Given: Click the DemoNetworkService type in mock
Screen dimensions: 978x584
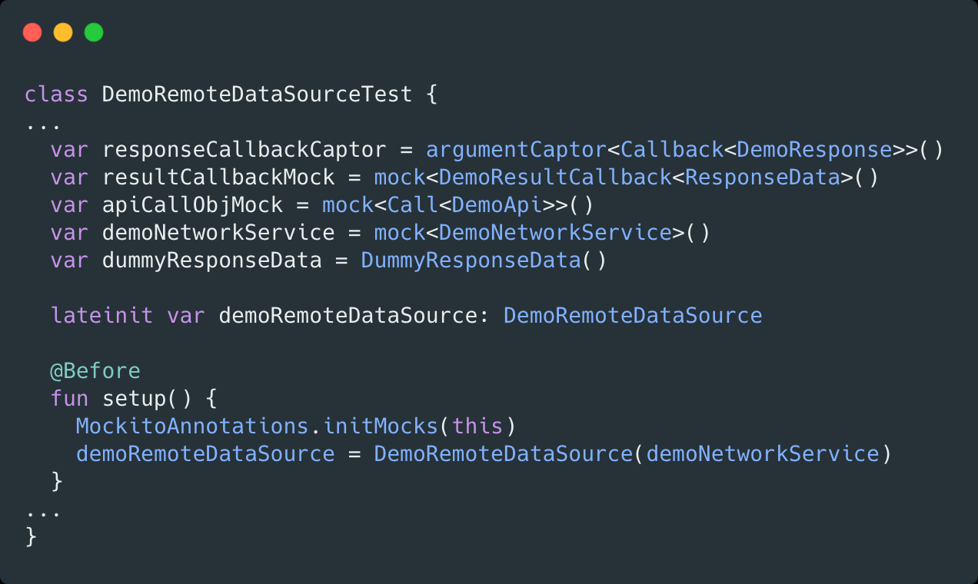Looking at the screenshot, I should (x=555, y=233).
